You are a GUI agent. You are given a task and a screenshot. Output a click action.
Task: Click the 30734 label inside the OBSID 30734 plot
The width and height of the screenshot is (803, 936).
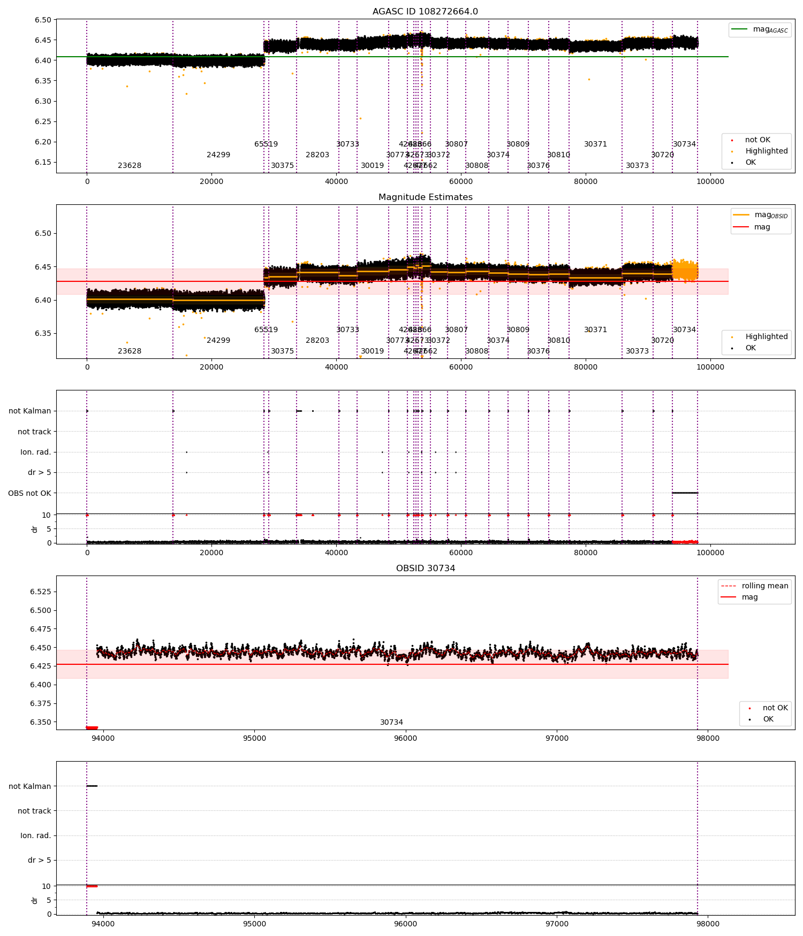click(391, 722)
